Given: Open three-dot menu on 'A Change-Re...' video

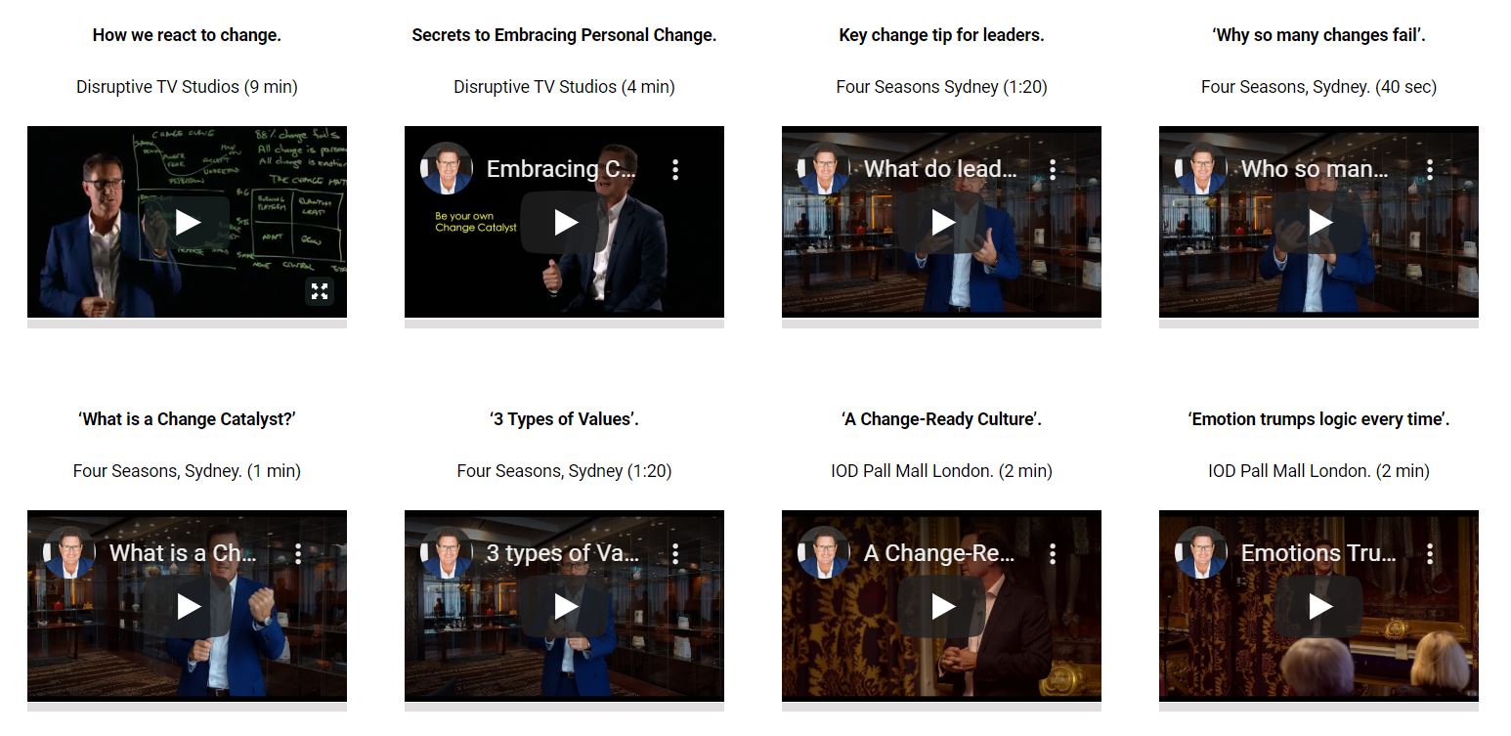Looking at the screenshot, I should point(1053,553).
